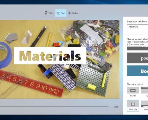The image size is (148, 120).
Task: Click the Materials text input field
Action: pyautogui.click(x=138, y=28)
